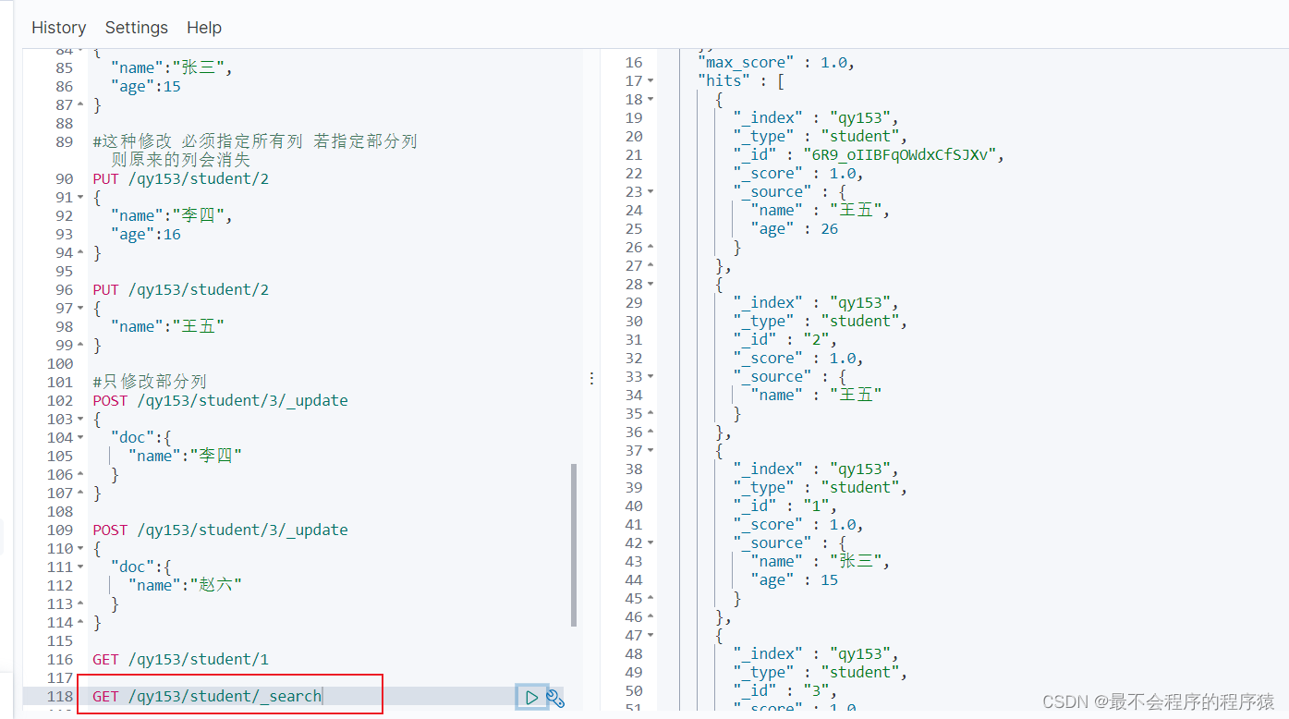Click the three-dot pane resizer handle
The width and height of the screenshot is (1289, 719).
click(592, 378)
